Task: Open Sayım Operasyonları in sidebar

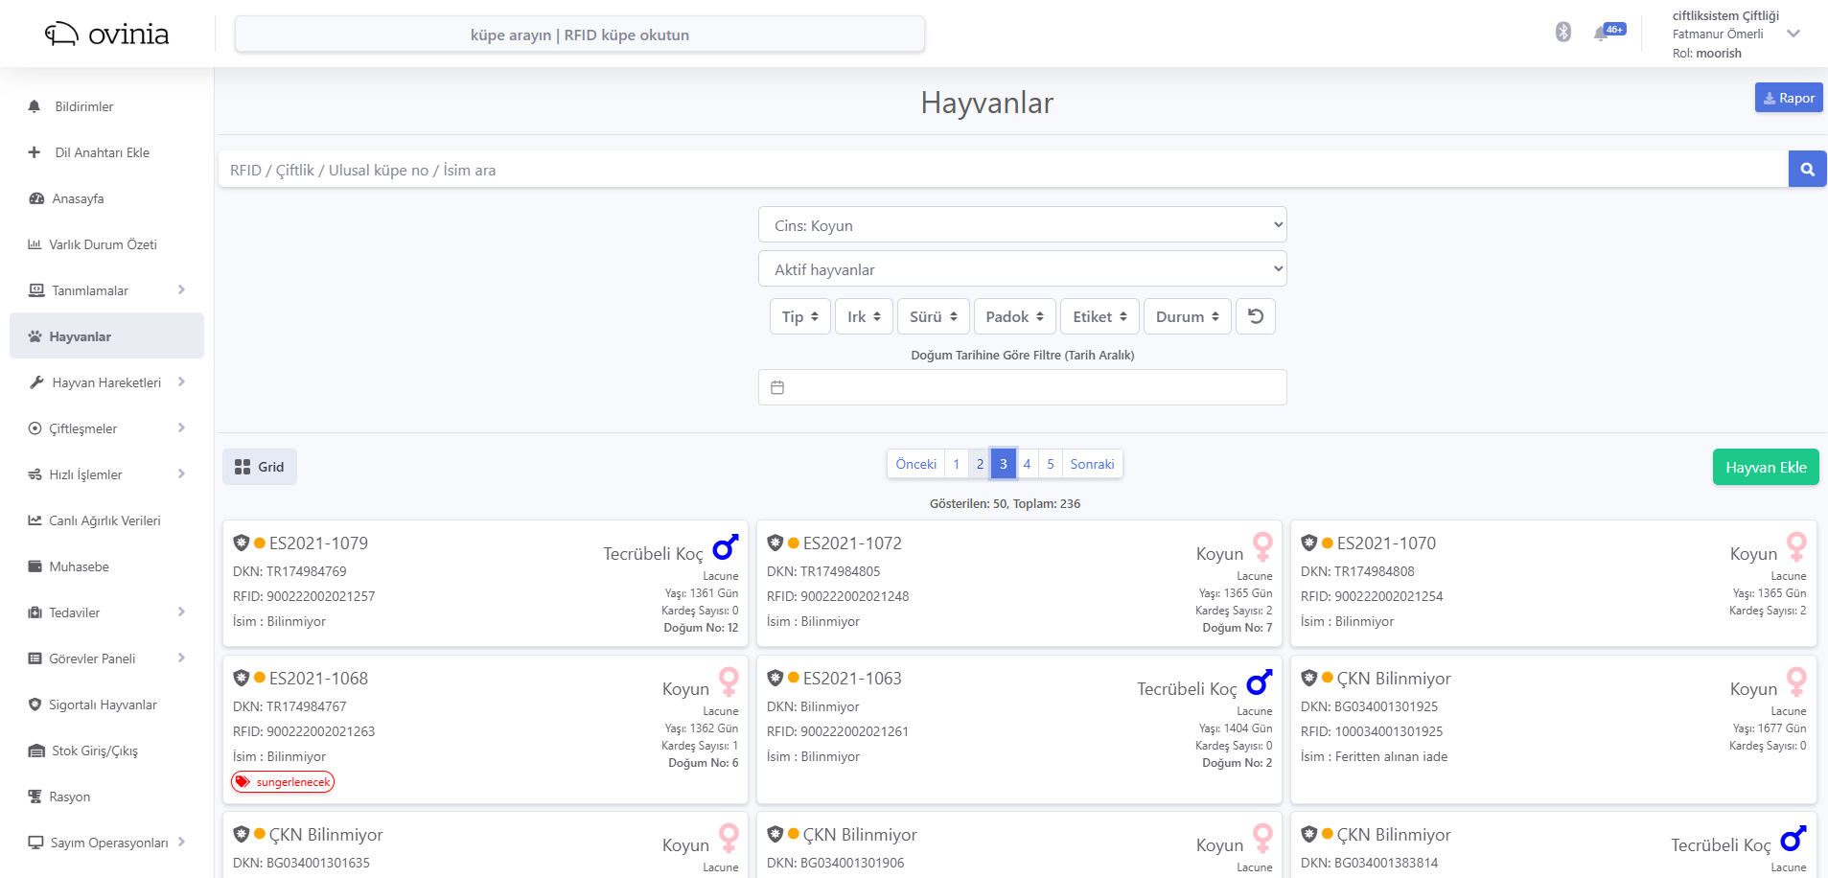Action: (107, 843)
